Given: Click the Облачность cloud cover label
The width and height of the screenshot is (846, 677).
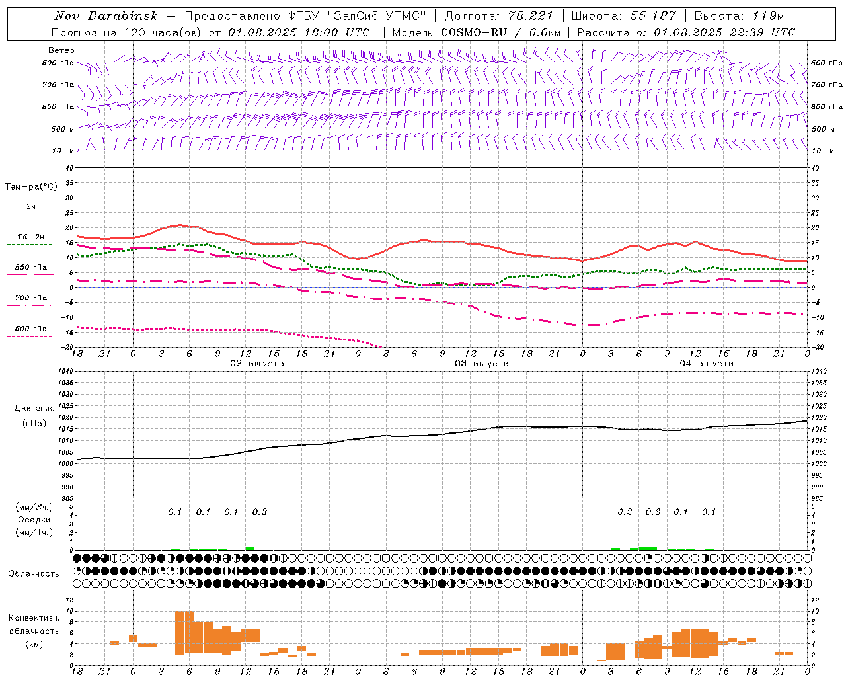Looking at the screenshot, I should (x=34, y=574).
